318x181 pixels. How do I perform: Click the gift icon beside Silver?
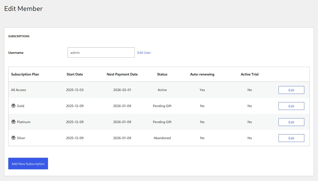click(x=13, y=138)
